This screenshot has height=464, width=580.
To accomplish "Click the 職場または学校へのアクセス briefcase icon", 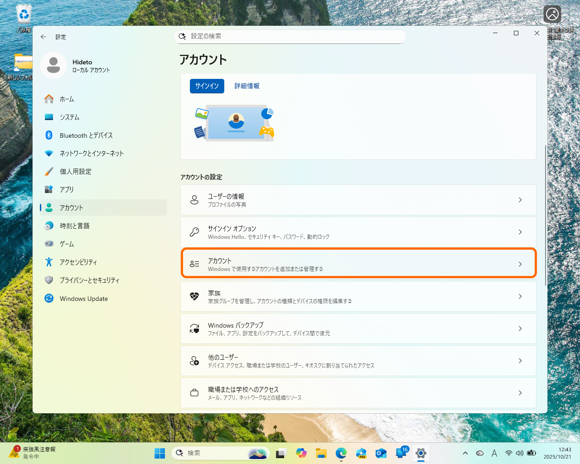I will [x=194, y=393].
